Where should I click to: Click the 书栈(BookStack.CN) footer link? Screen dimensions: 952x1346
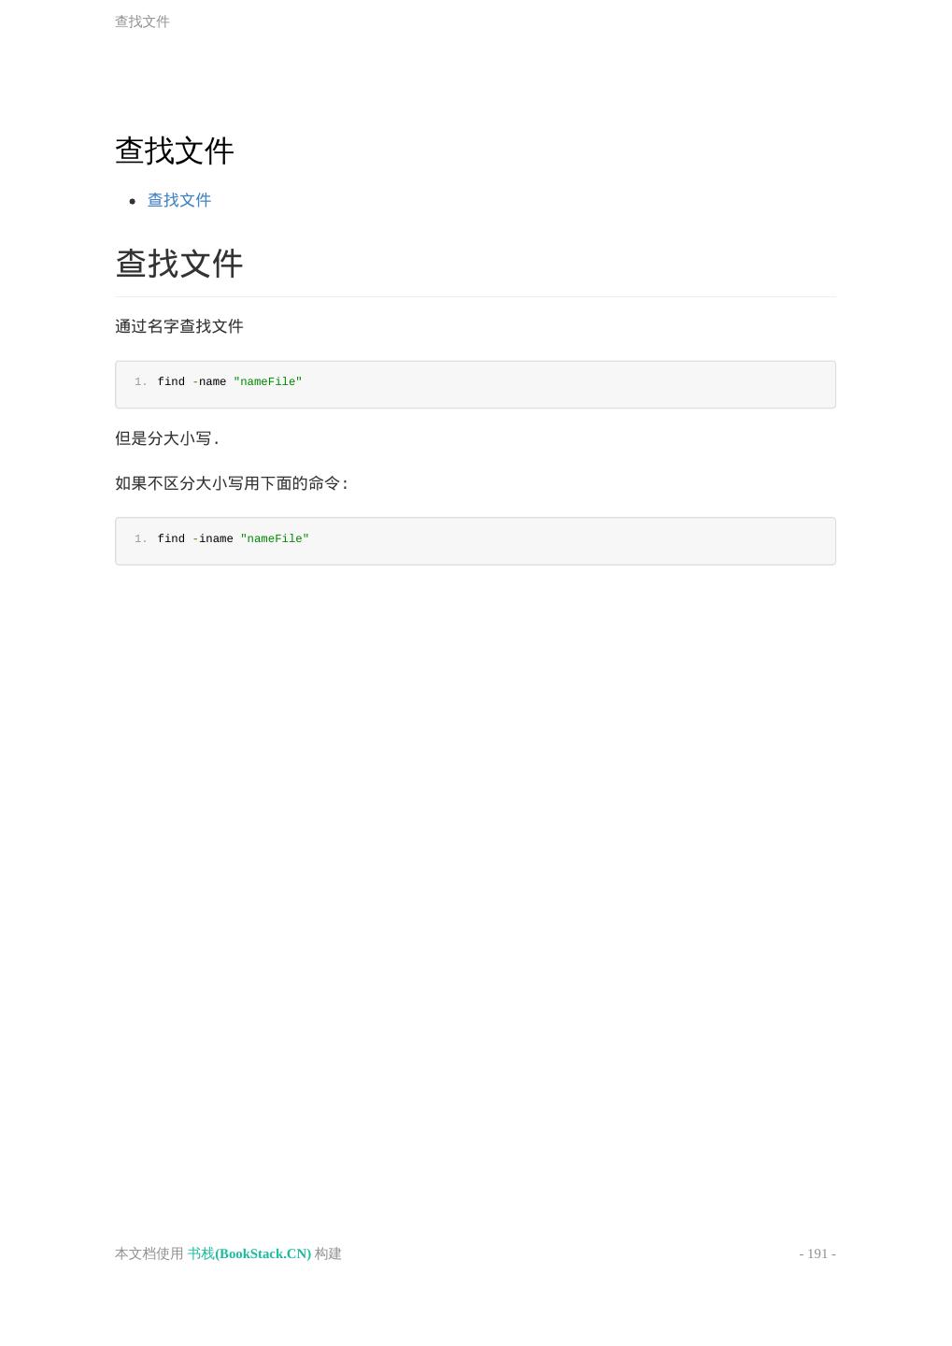click(x=249, y=1253)
